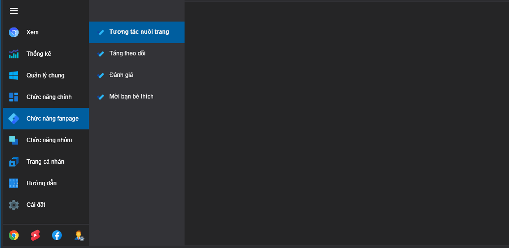This screenshot has width=509, height=248.
Task: Click the red YouTube Shorts icon
Action: [35, 236]
